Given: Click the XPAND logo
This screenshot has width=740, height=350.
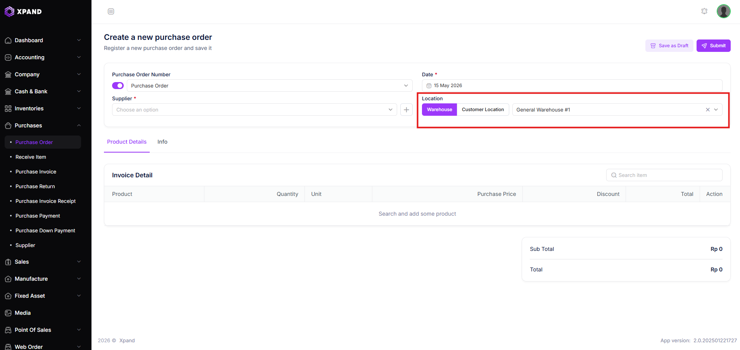Looking at the screenshot, I should pos(23,12).
